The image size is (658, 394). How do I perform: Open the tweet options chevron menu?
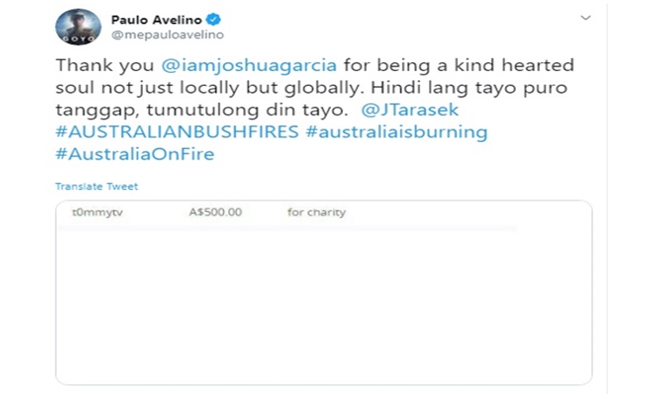586,18
